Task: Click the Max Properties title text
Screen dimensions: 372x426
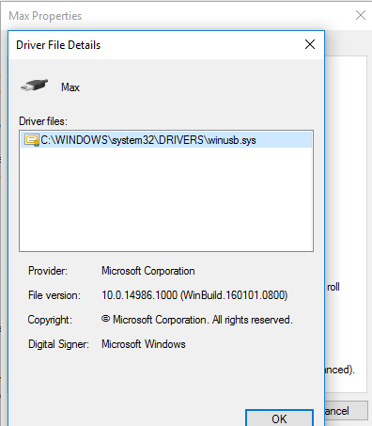Action: 45,16
